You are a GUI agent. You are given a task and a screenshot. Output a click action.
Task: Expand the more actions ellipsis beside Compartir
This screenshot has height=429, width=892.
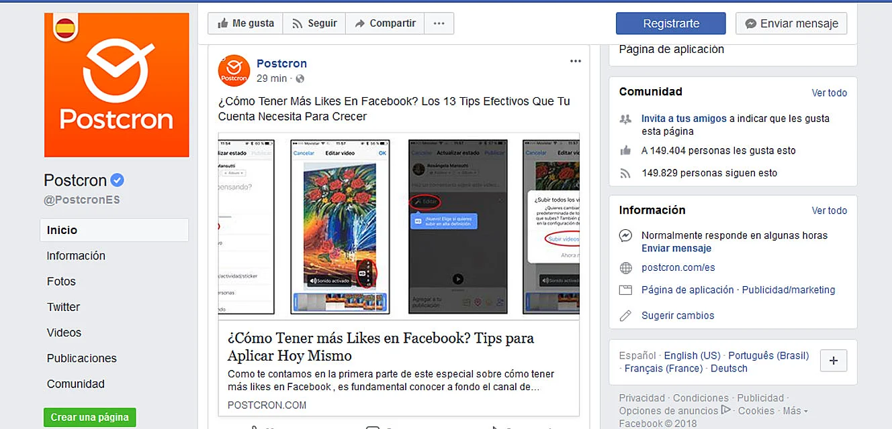[x=439, y=23]
